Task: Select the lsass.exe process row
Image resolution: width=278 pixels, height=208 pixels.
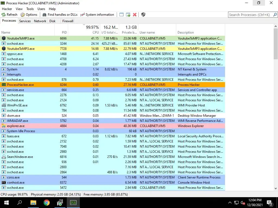Action: pyautogui.click(x=112, y=136)
